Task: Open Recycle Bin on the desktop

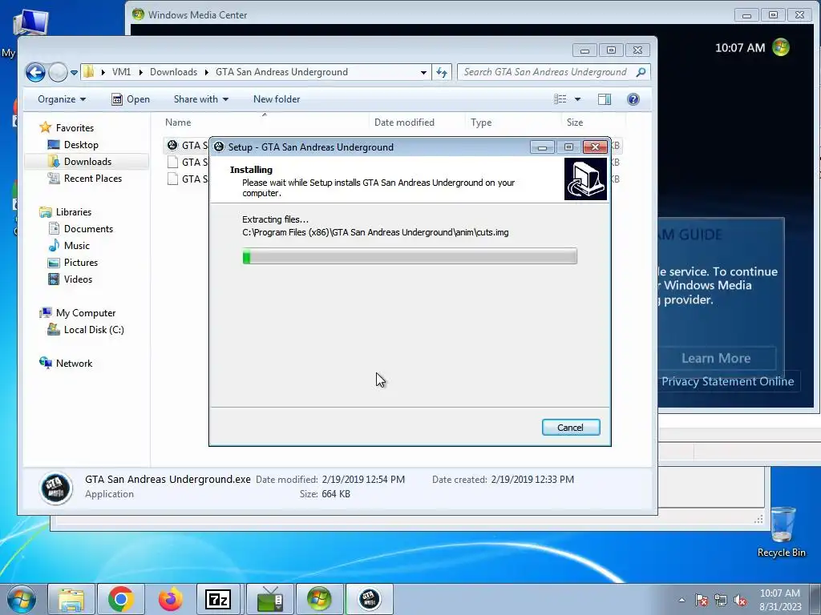Action: pyautogui.click(x=781, y=532)
